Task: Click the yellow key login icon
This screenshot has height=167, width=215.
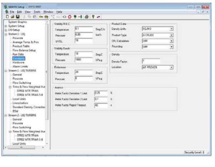Action: 41,17
